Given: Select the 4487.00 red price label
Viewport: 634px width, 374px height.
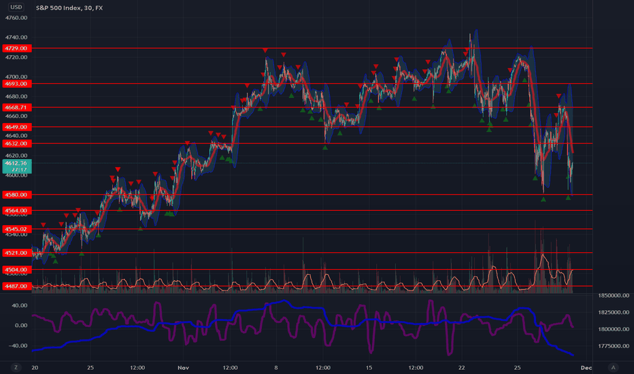Looking at the screenshot, I should pyautogui.click(x=16, y=286).
